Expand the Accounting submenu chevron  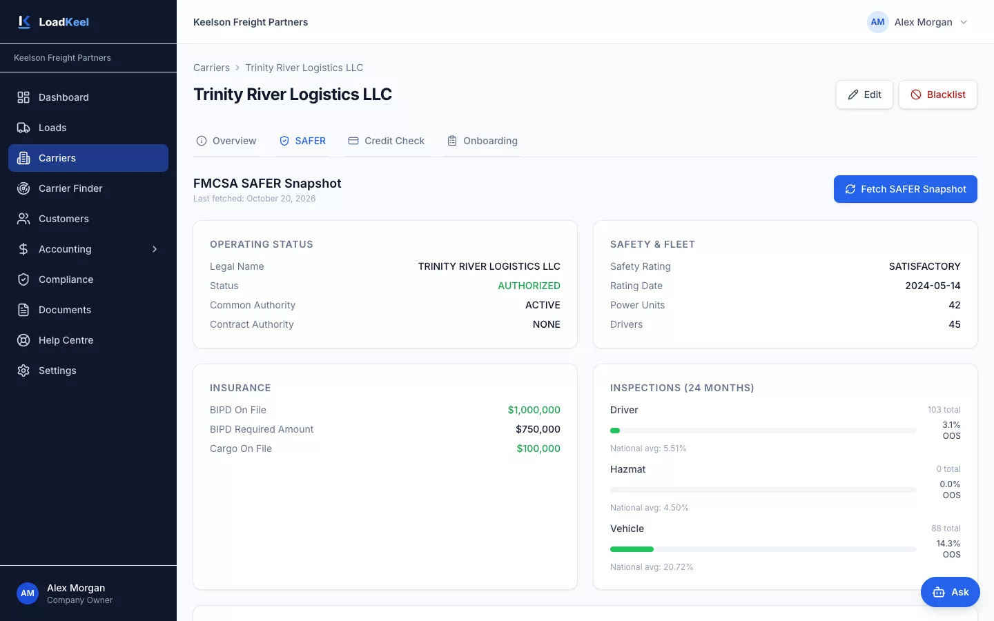pos(155,249)
